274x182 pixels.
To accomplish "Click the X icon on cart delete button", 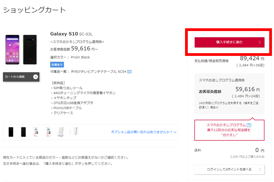I will click(x=36, y=77).
